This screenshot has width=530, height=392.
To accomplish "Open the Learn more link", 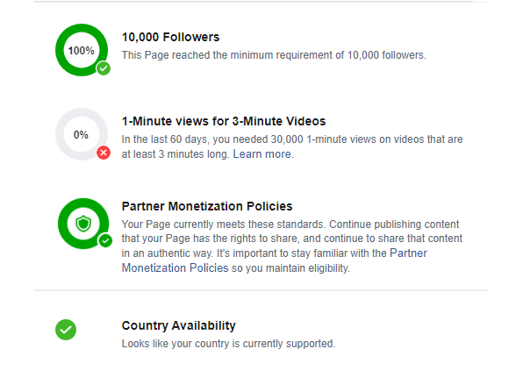I will coord(262,154).
